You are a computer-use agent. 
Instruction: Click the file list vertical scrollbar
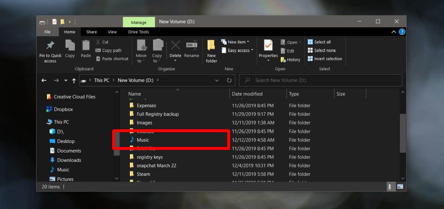click(403, 133)
